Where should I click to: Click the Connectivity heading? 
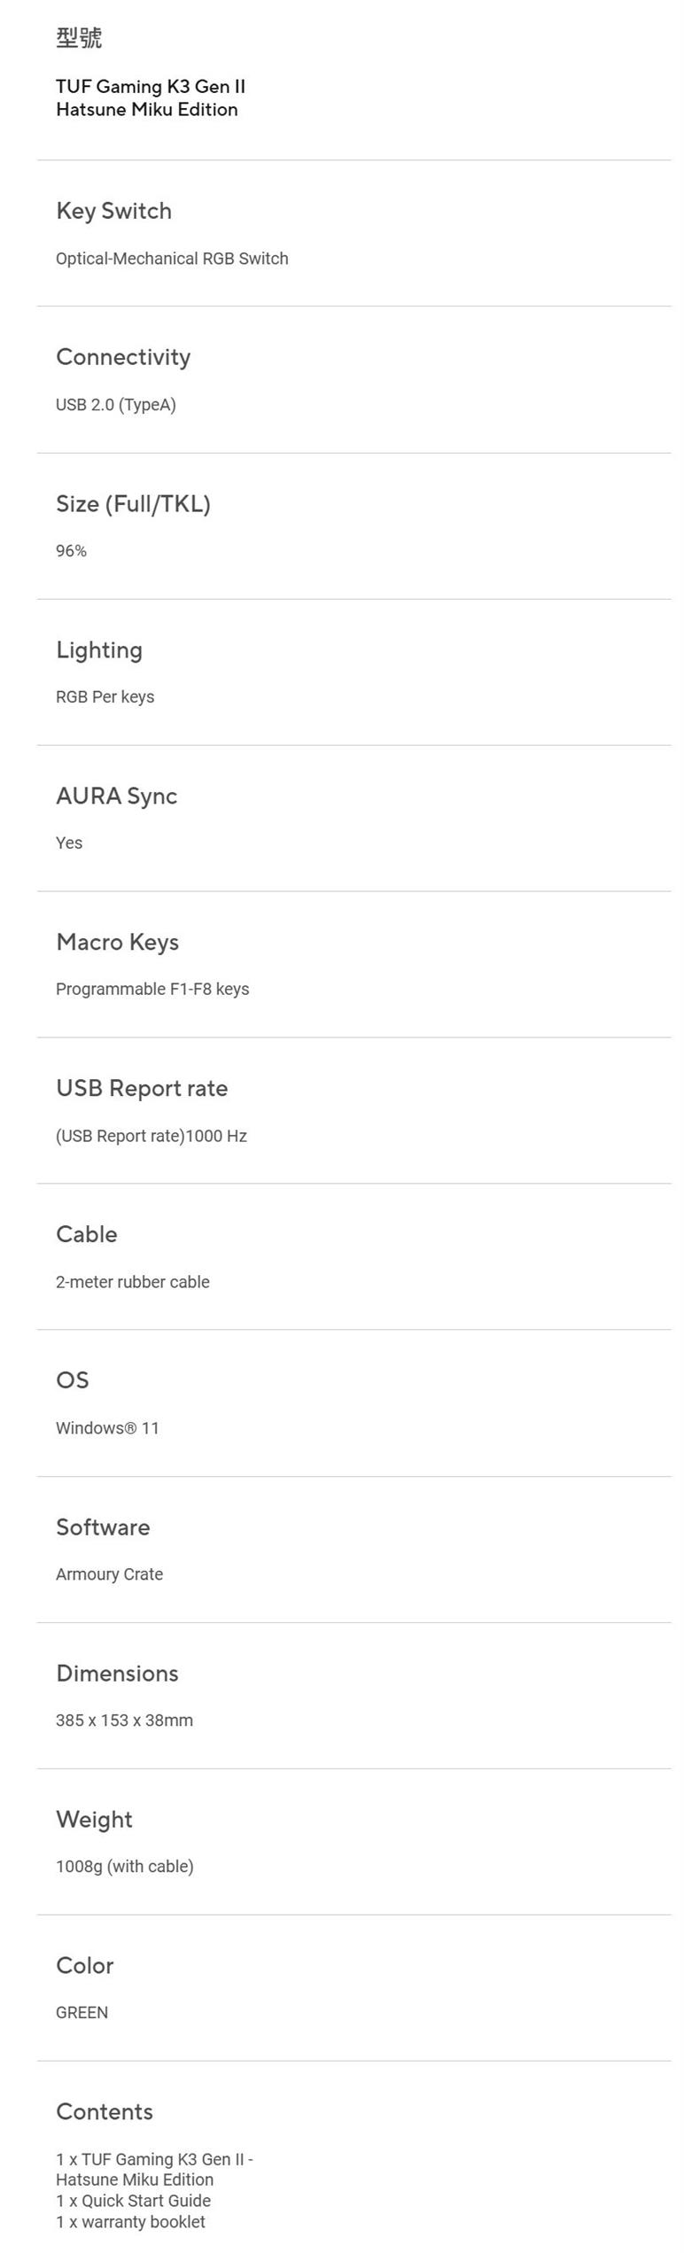[123, 357]
